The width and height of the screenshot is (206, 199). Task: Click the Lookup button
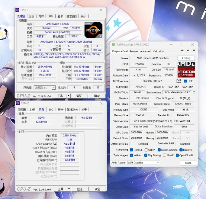186,58
